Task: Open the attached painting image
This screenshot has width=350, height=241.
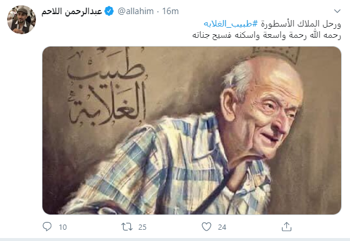Action: (191, 131)
